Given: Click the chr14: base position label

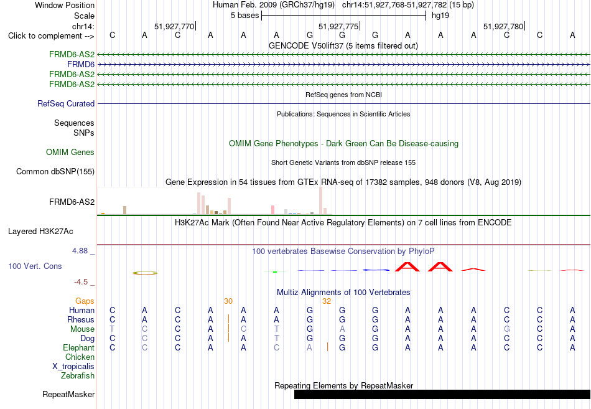Looking at the screenshot, I should click(83, 26).
